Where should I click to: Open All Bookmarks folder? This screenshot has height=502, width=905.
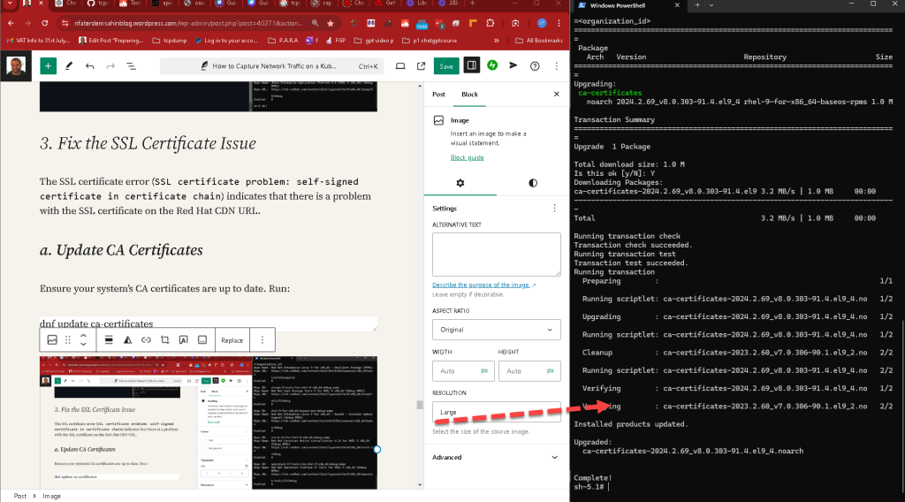click(538, 41)
